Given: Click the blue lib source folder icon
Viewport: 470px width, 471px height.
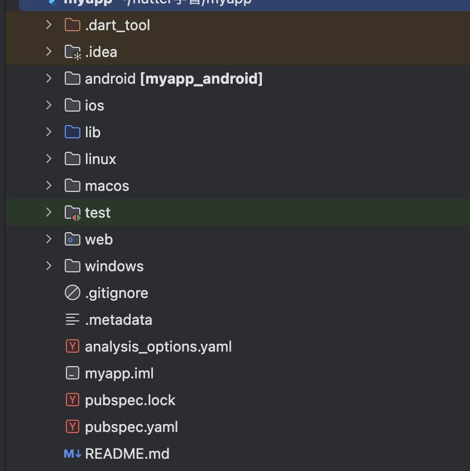Looking at the screenshot, I should point(72,132).
